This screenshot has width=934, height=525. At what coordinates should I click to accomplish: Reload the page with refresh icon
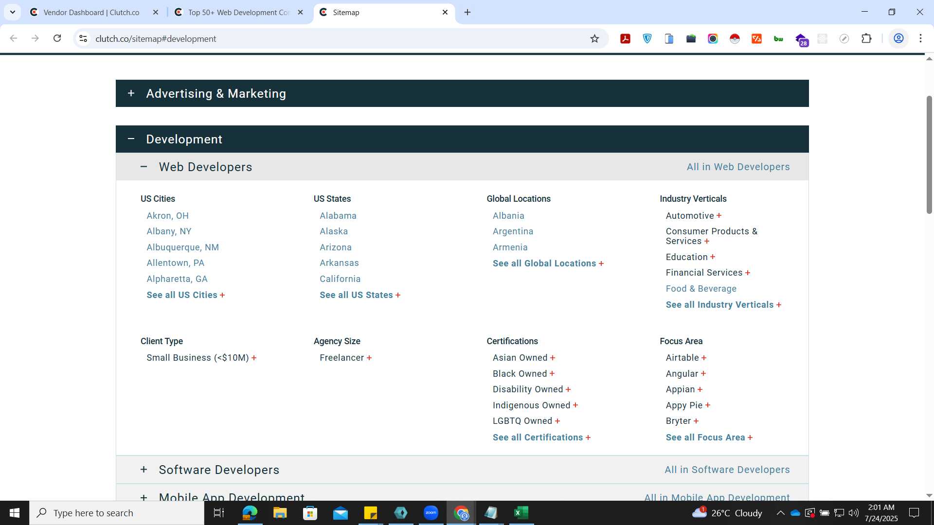coord(57,38)
